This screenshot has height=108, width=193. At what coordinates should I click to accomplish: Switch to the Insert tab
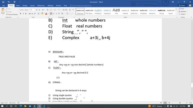coord(18,6)
